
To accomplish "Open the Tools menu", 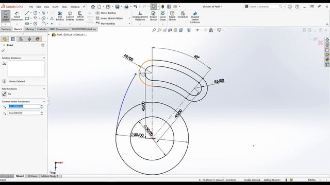I will (x=64, y=7).
